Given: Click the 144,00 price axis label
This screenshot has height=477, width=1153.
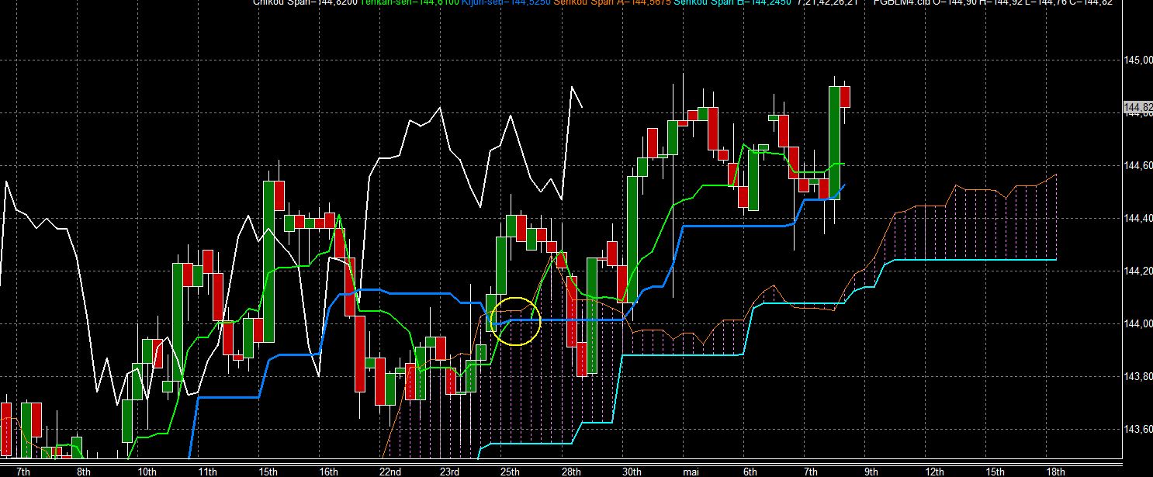Looking at the screenshot, I should [1137, 323].
